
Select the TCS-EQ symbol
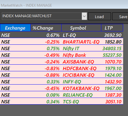(x=71, y=102)
